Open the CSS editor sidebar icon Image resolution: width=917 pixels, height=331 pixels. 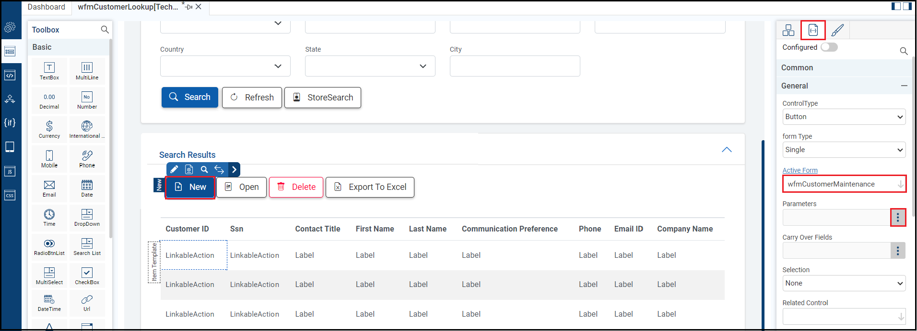point(10,195)
